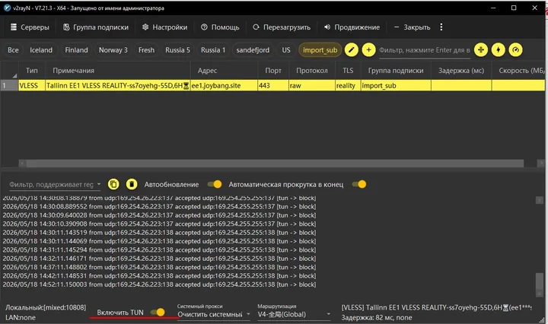Click the table corner select-all triangle
This screenshot has height=324, width=548.
(x=14, y=75)
